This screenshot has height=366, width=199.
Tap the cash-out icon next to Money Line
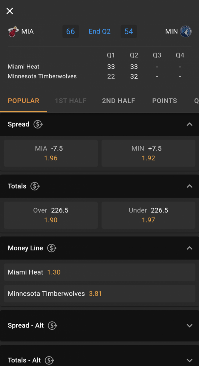click(52, 248)
